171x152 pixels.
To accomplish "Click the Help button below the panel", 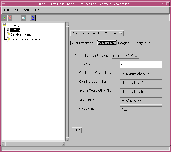I will tap(77, 130).
